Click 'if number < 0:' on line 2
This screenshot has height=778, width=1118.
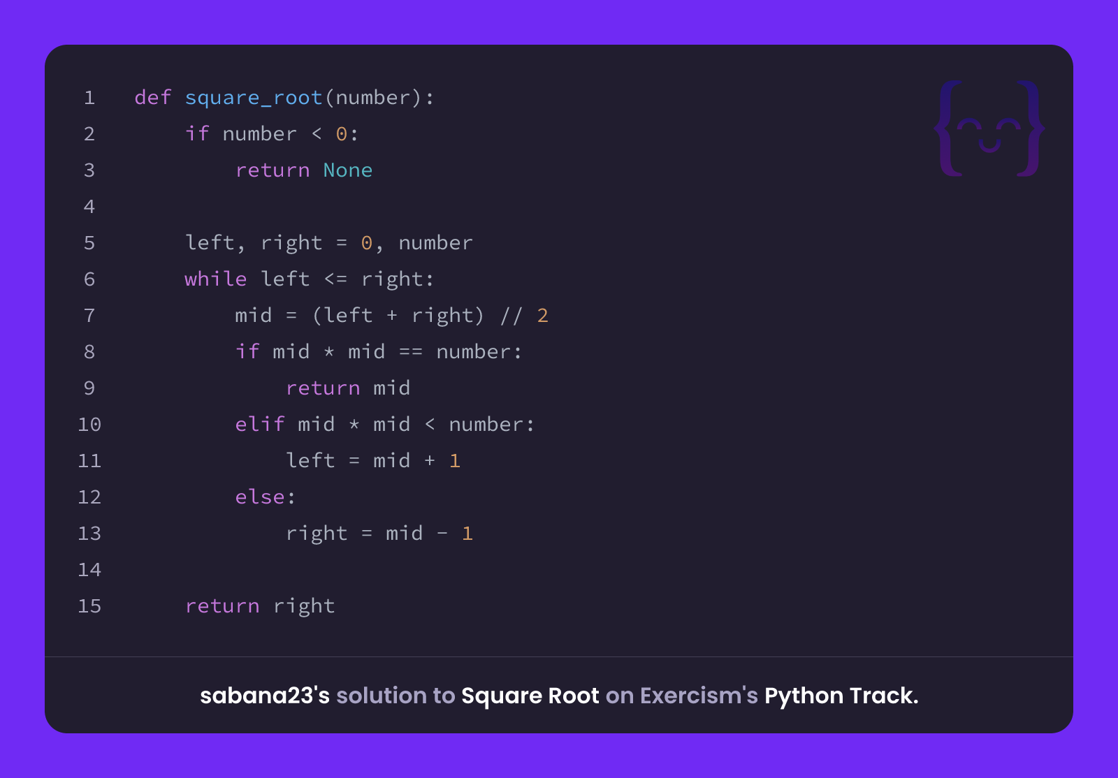(x=273, y=133)
